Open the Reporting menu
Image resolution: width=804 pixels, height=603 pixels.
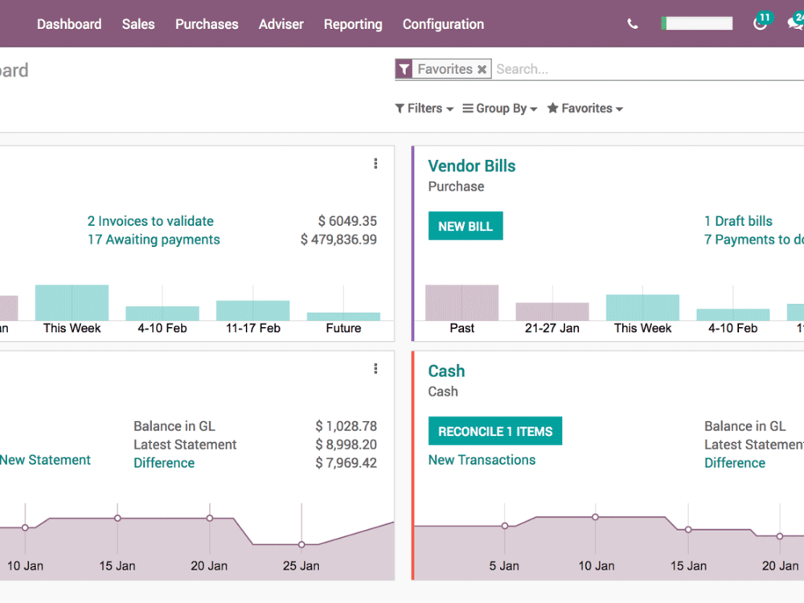[353, 24]
